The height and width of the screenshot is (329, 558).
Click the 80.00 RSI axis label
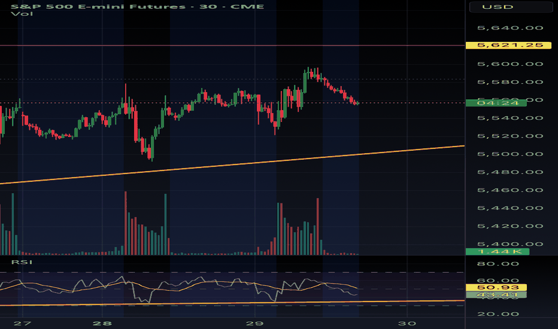point(498,264)
